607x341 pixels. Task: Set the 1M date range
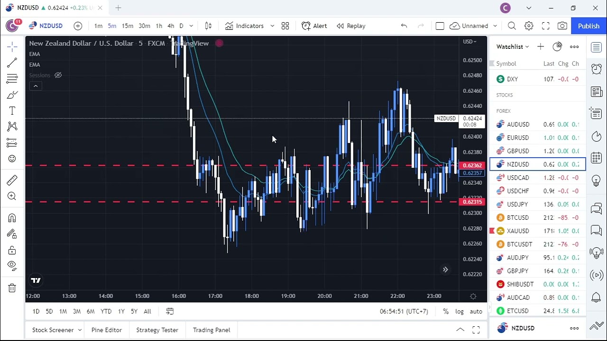[63, 311]
